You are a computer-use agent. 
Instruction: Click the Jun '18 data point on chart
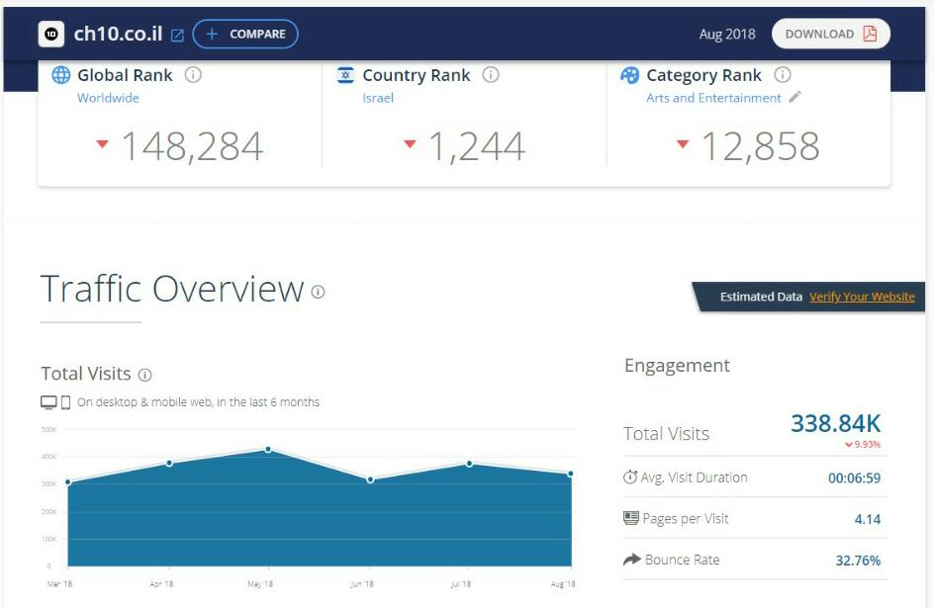click(370, 479)
